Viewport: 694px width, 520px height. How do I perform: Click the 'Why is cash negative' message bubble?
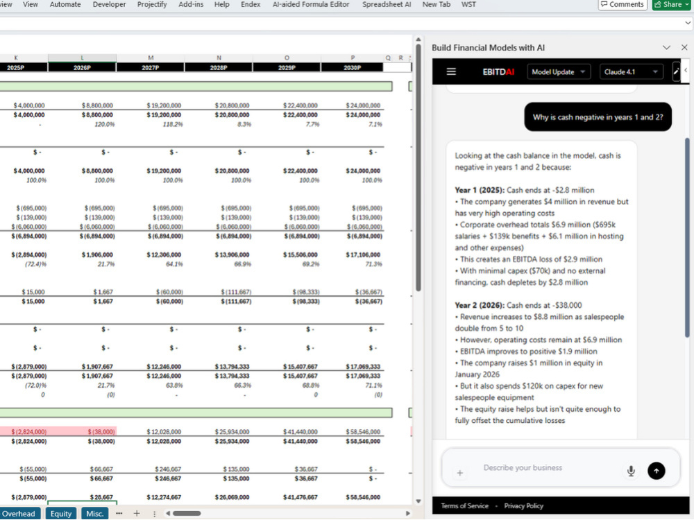click(x=598, y=117)
